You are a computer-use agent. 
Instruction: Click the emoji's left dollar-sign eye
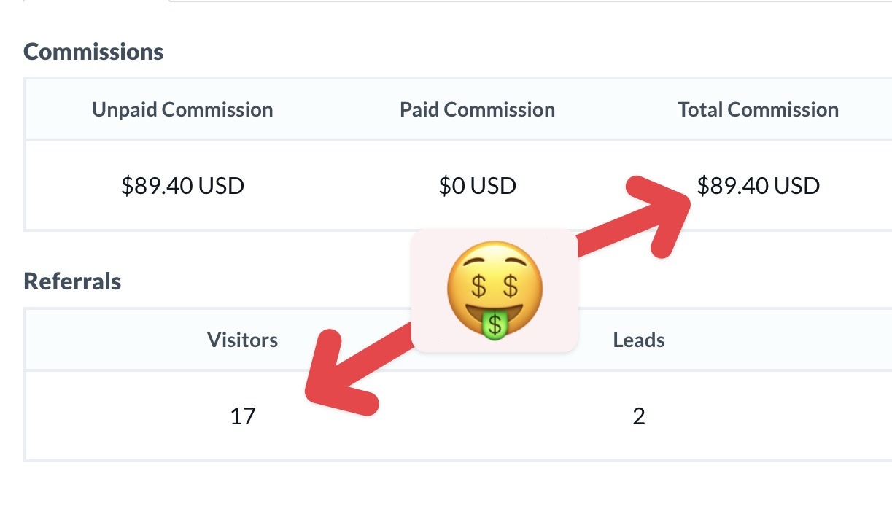(479, 285)
